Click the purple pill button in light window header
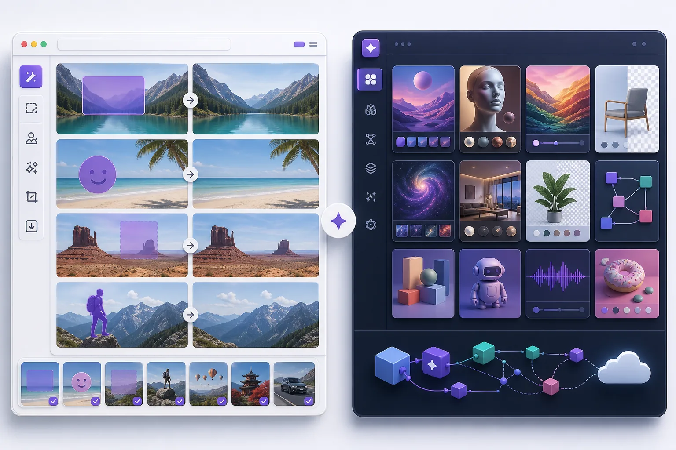676x450 pixels. tap(299, 44)
